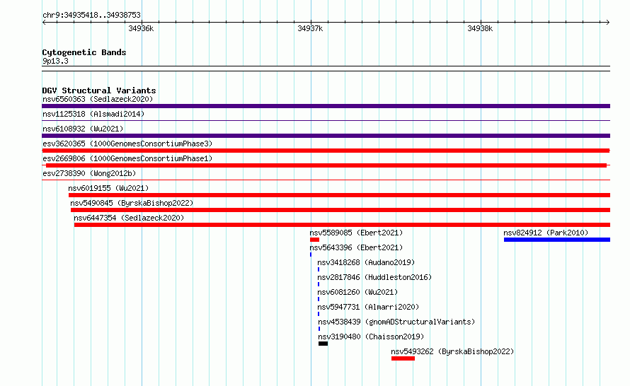Select the short red nsv5589085 bar
The height and width of the screenshot is (386, 630).
click(314, 240)
